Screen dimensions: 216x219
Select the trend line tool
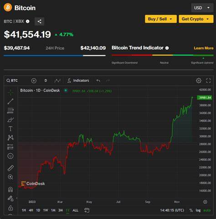(10, 101)
